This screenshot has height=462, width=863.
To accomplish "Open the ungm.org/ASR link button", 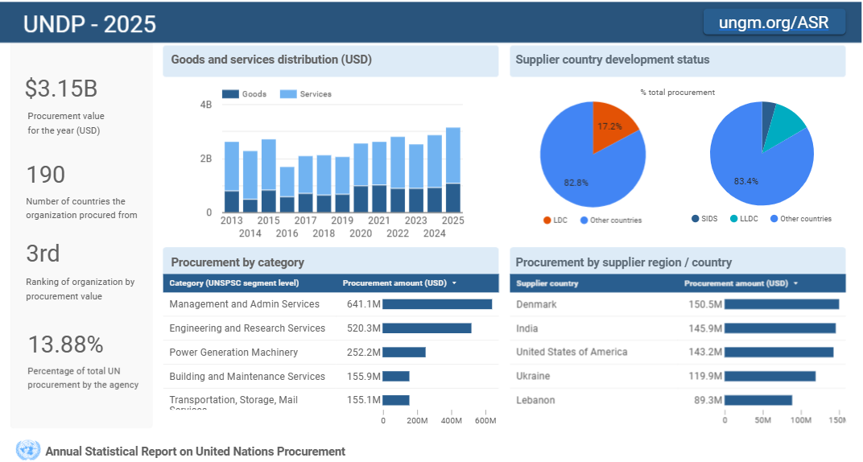I will [774, 23].
